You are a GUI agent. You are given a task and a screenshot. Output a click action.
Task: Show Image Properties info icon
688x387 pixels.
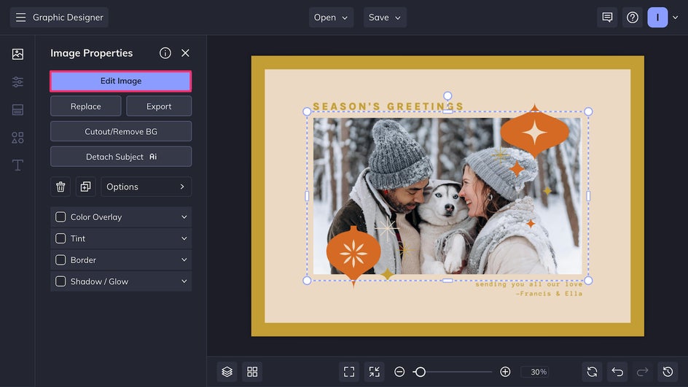[x=165, y=53]
